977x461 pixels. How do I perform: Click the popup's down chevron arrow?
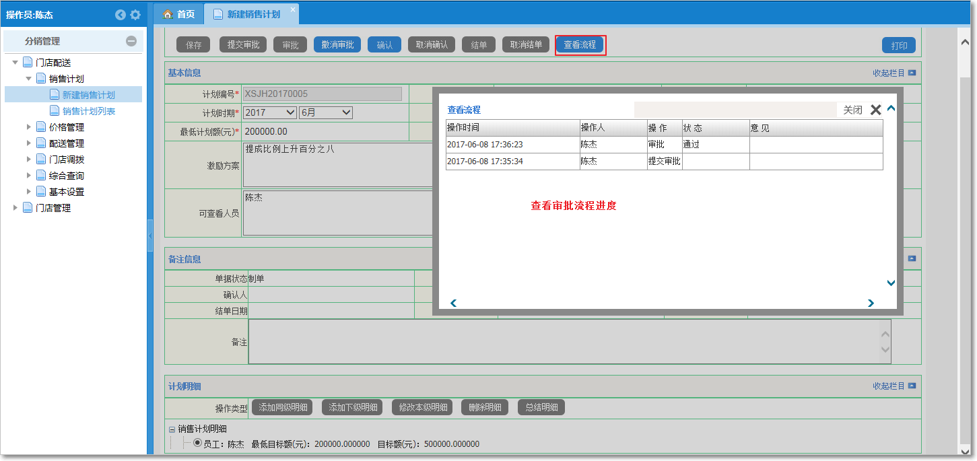coord(891,283)
